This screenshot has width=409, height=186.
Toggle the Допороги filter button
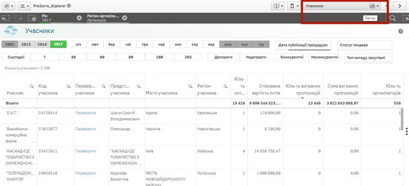pyautogui.click(x=223, y=57)
